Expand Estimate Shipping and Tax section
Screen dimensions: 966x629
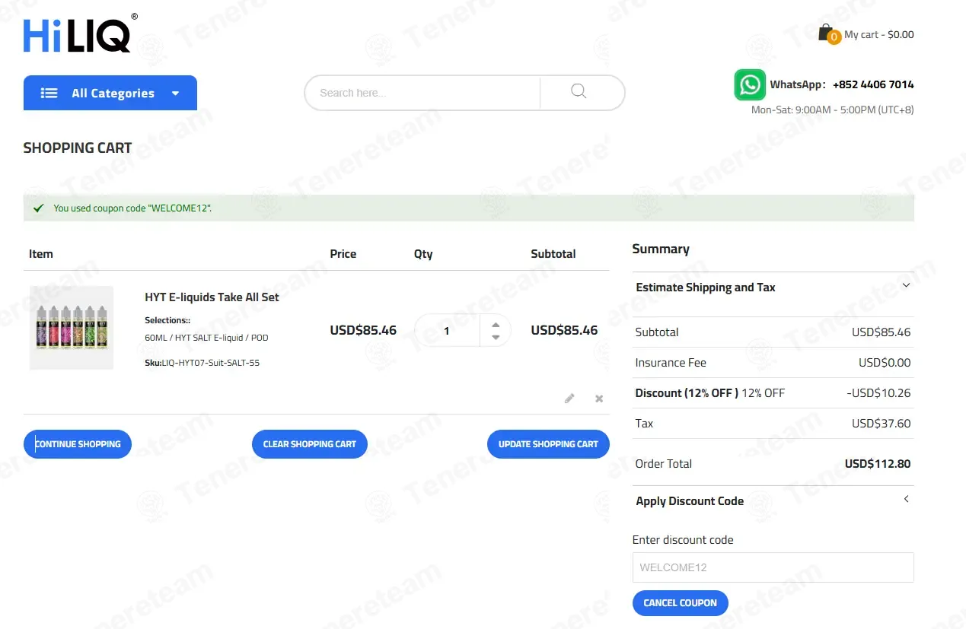click(773, 287)
